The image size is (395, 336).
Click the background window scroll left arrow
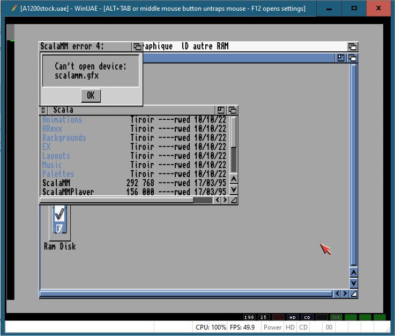click(x=337, y=294)
